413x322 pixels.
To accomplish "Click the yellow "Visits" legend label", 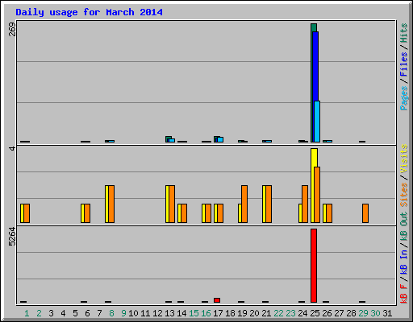I will (403, 159).
